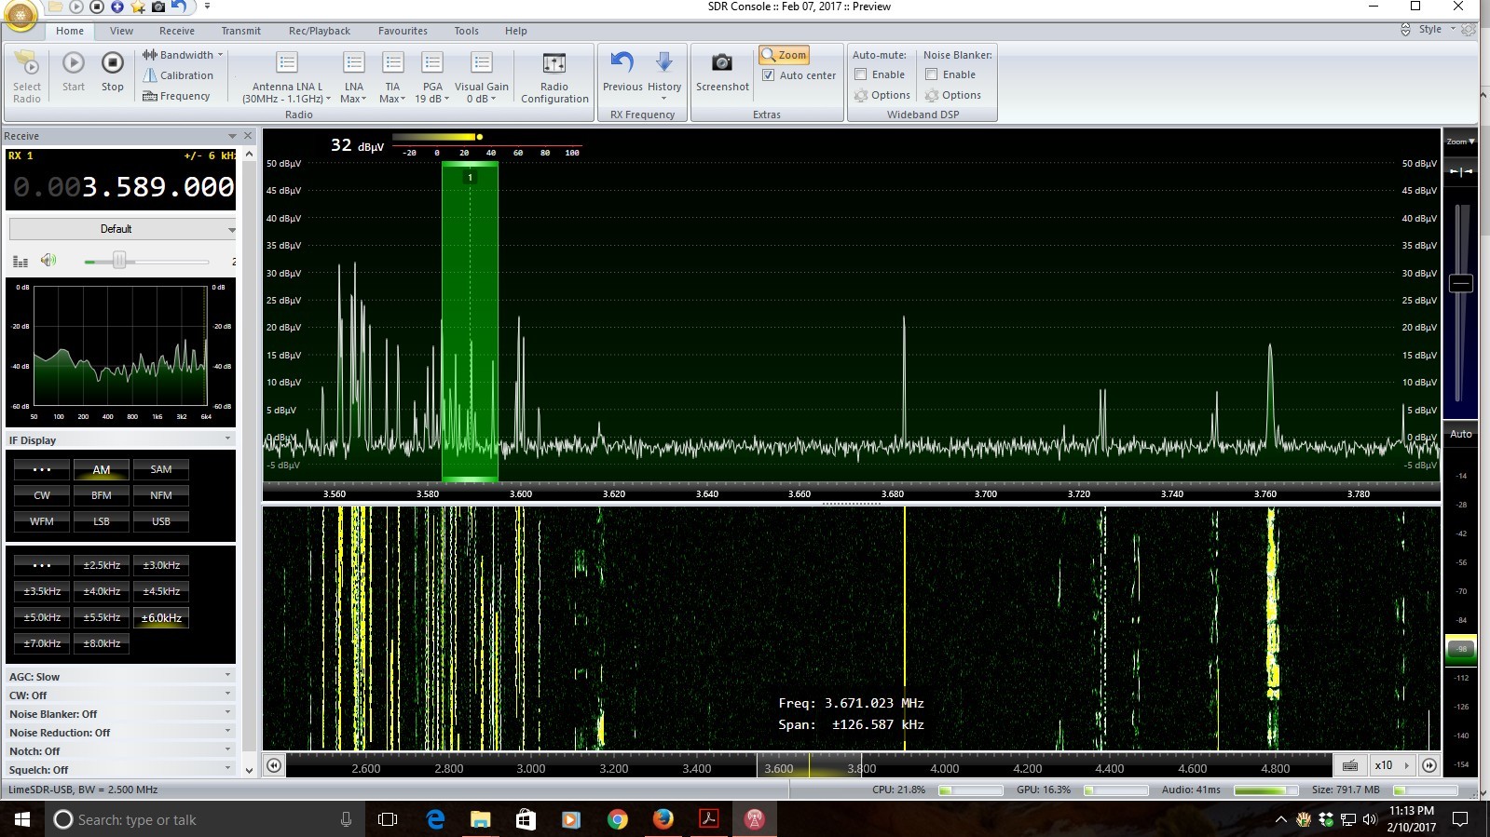Enable the Noise Blanker checkbox
This screenshot has width=1490, height=837.
pos(931,74)
